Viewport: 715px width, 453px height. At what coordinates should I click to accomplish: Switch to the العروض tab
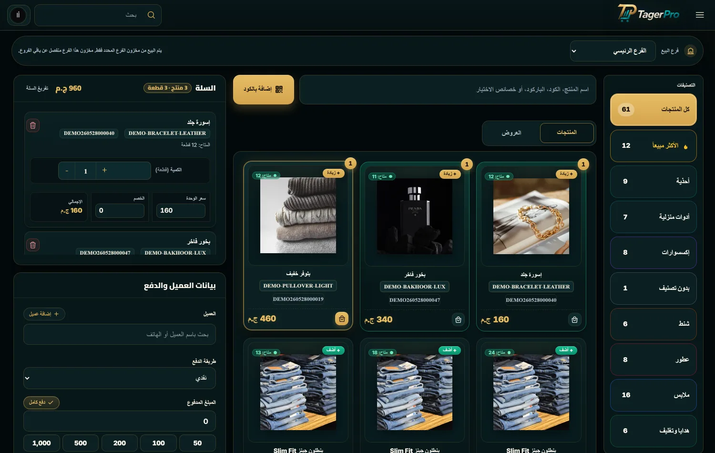click(511, 133)
